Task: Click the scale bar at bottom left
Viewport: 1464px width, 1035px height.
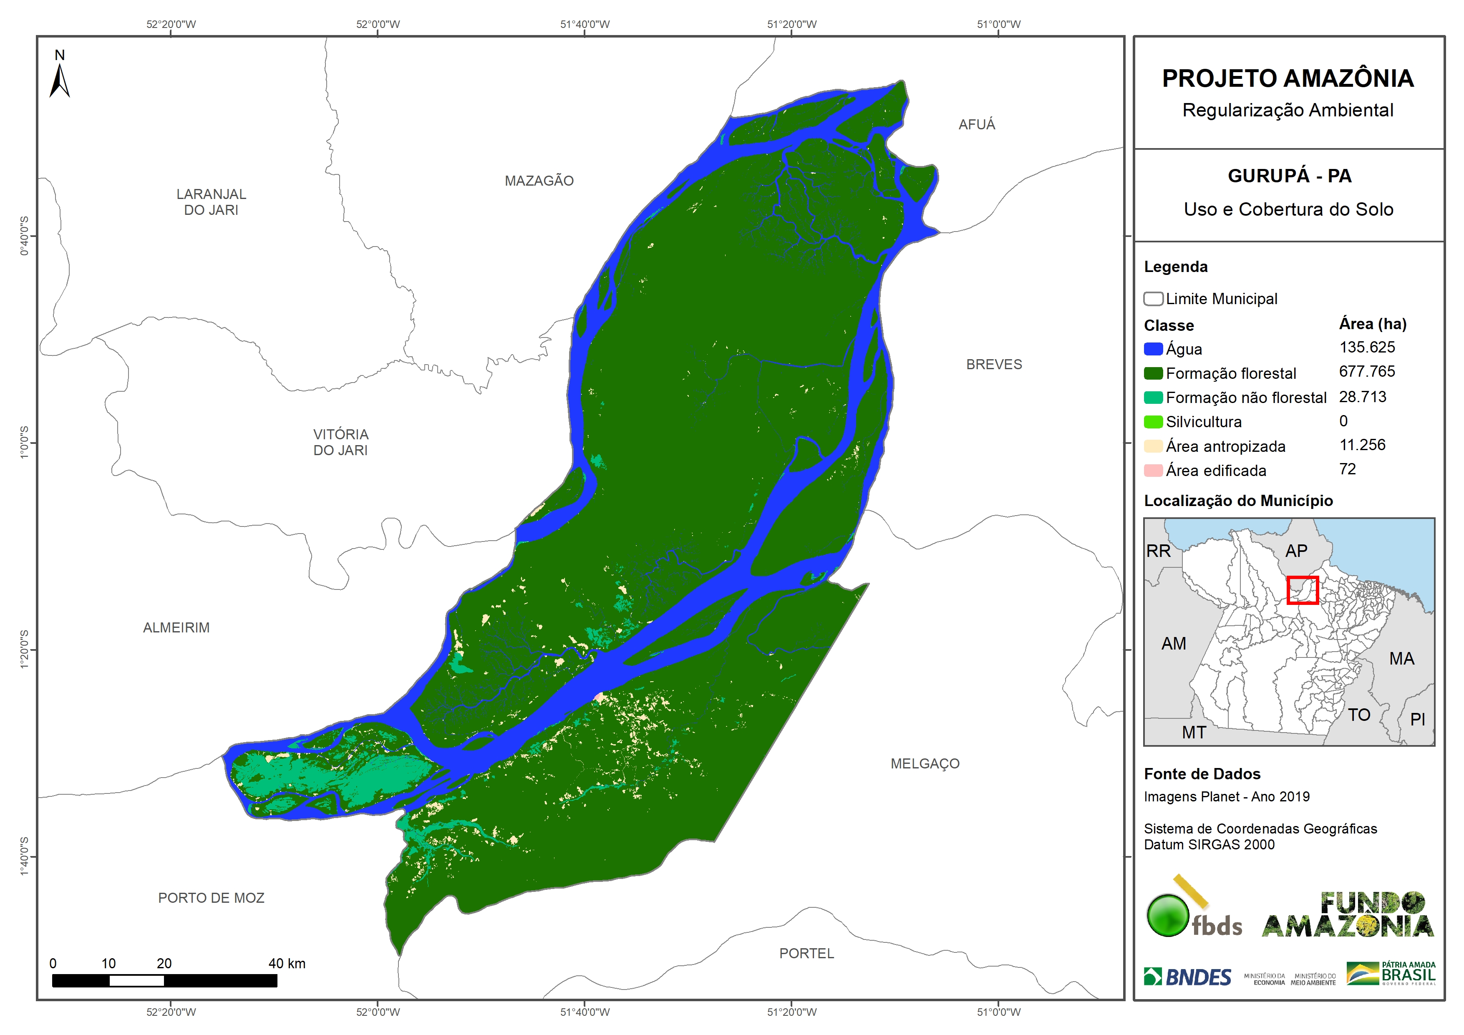Action: click(x=164, y=981)
